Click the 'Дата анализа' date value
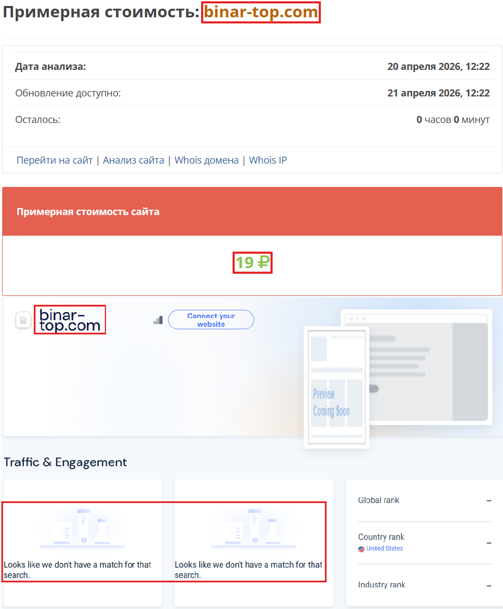Screen dimensions: 503x609 438,66
